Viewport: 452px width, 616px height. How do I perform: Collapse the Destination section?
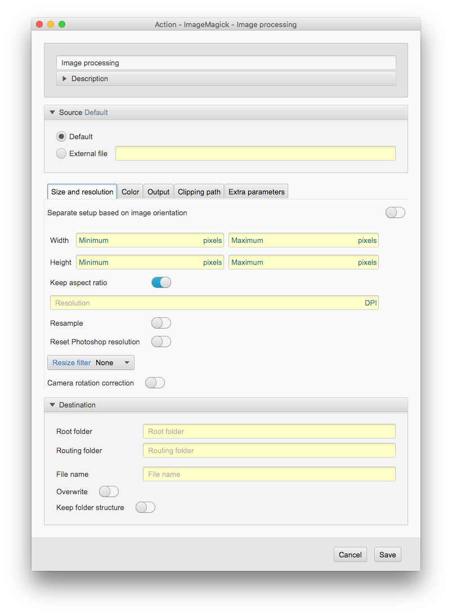tap(226, 405)
